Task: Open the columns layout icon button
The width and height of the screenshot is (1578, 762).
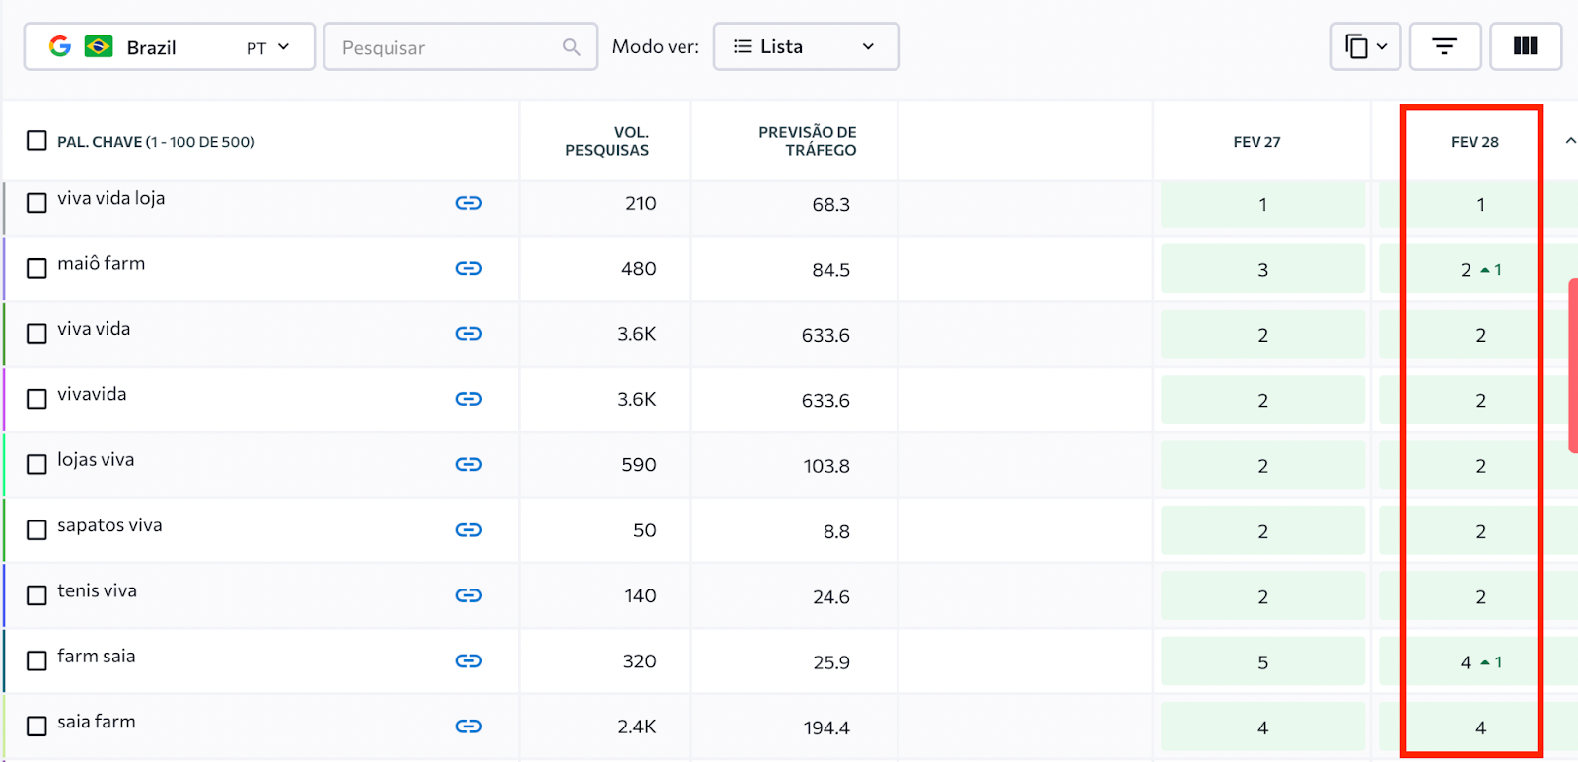Action: [1525, 46]
